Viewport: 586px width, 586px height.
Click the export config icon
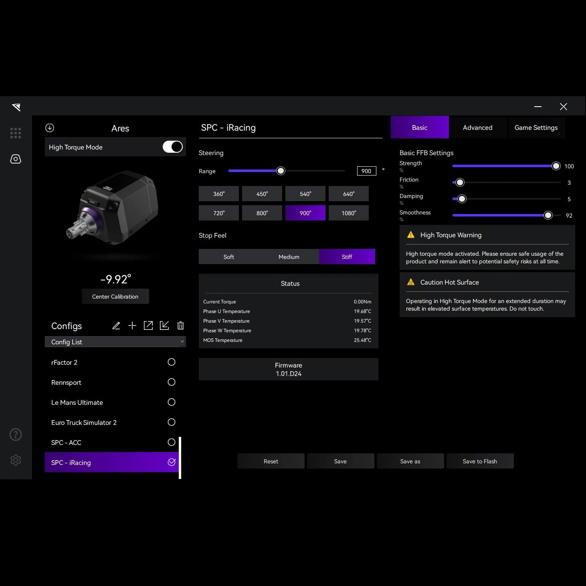click(x=148, y=326)
